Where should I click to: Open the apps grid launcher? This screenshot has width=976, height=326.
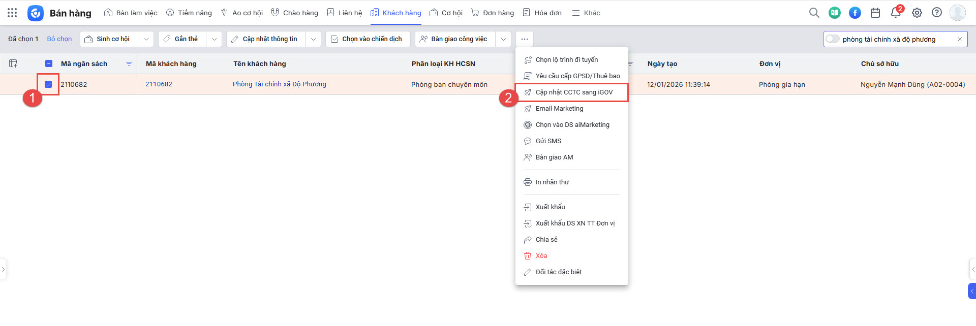(12, 13)
